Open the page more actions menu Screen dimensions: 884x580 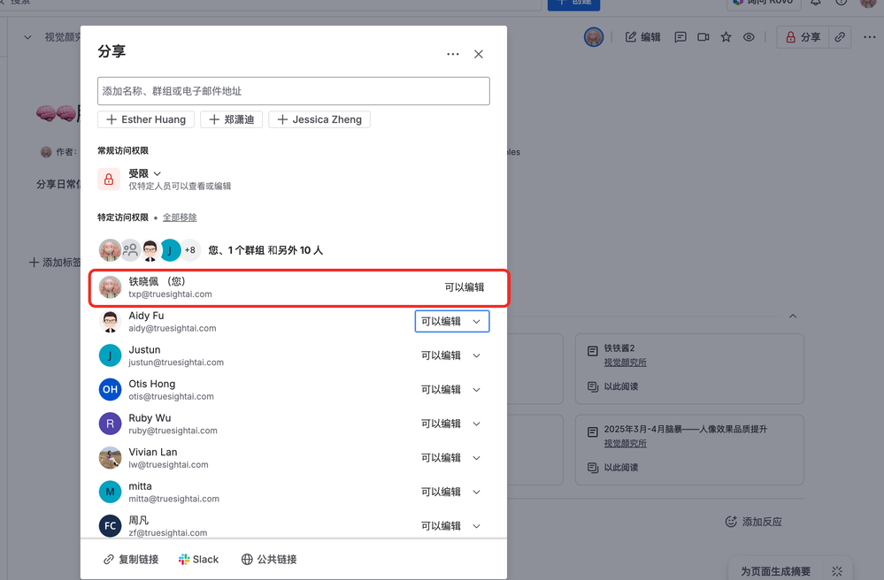click(x=870, y=36)
